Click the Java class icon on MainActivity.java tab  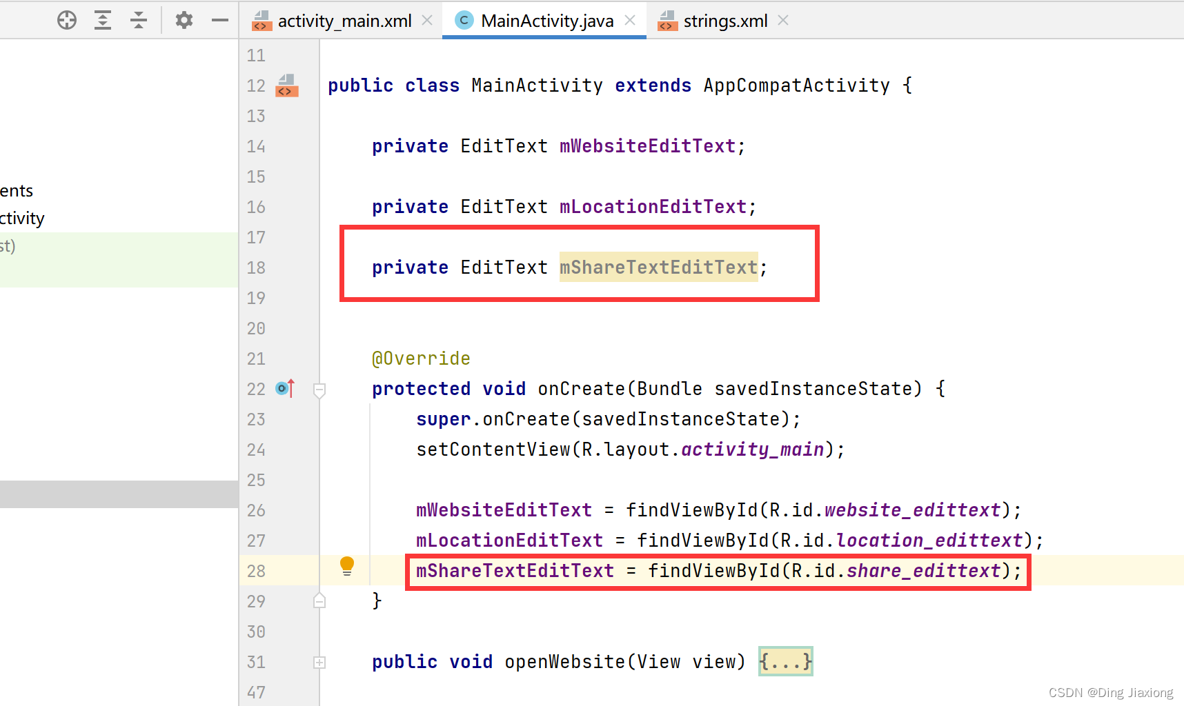pos(463,20)
